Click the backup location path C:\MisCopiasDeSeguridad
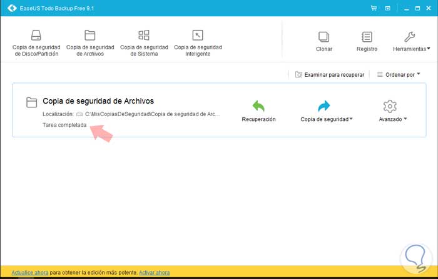The image size is (438, 279). click(153, 114)
